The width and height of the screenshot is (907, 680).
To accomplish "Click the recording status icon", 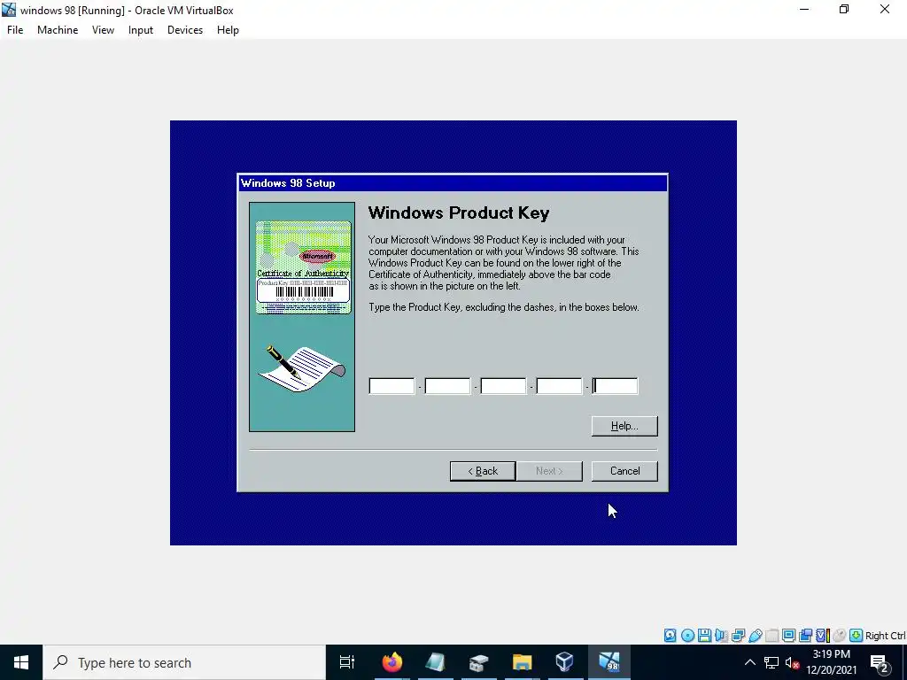I will click(x=805, y=636).
